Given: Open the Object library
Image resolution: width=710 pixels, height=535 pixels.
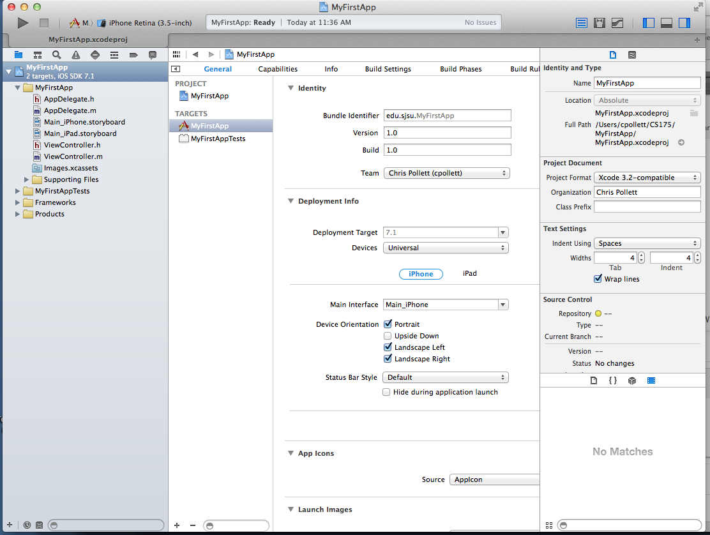Looking at the screenshot, I should click(x=632, y=381).
